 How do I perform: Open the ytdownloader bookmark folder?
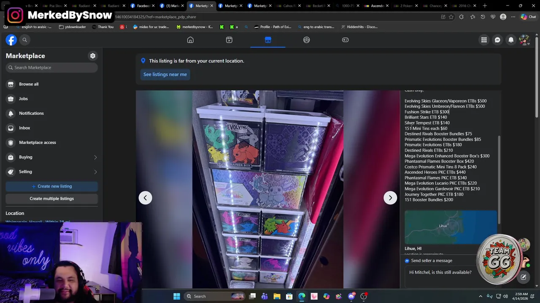(73, 27)
